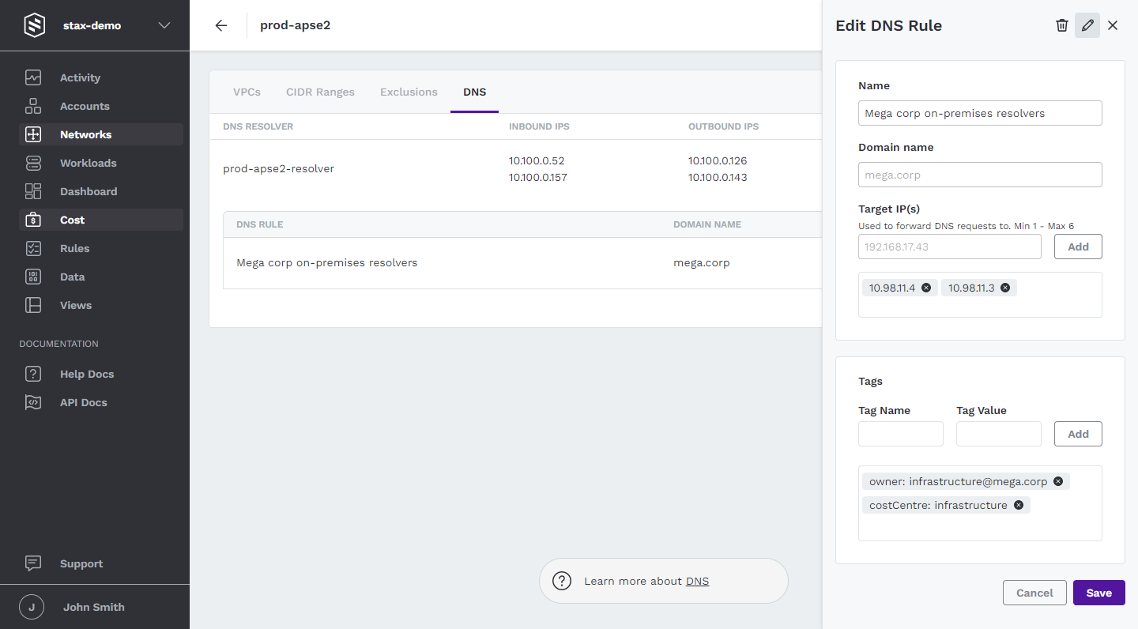Delete the DNS rule with trash icon
The width and height of the screenshot is (1138, 629).
(x=1062, y=25)
